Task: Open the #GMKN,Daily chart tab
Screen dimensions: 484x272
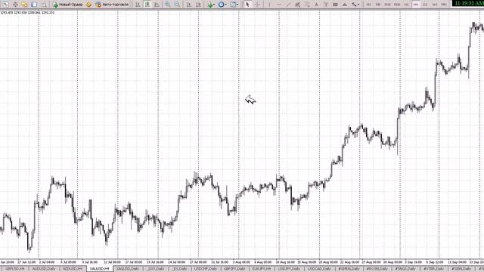Action: click(x=349, y=269)
